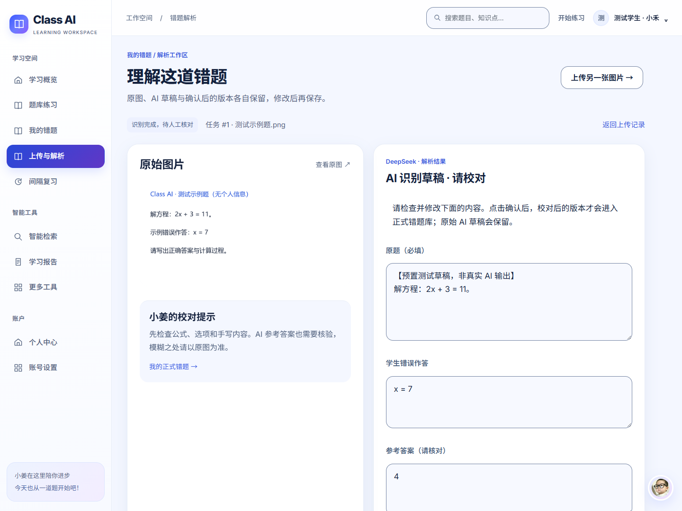Focus the 搜索题目、知识点 search field

tap(487, 18)
